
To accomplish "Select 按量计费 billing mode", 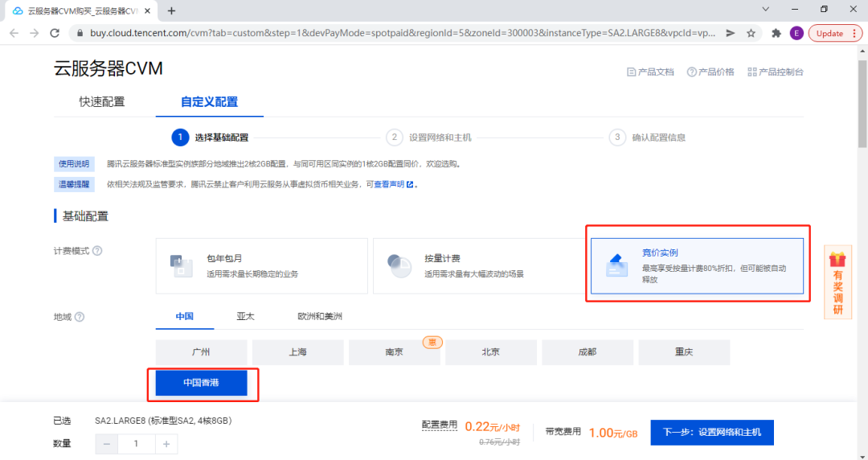I will pyautogui.click(x=479, y=266).
